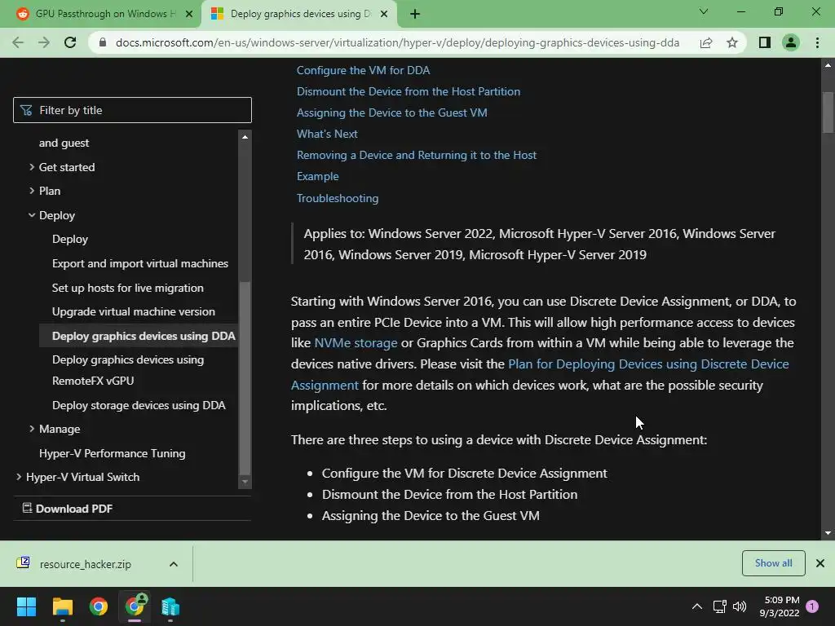This screenshot has height=626, width=835.
Task: Open Chrome profile avatar menu
Action: (x=791, y=42)
